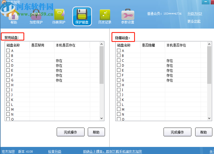Check disk A in 禁用磁盘 list

8,51
